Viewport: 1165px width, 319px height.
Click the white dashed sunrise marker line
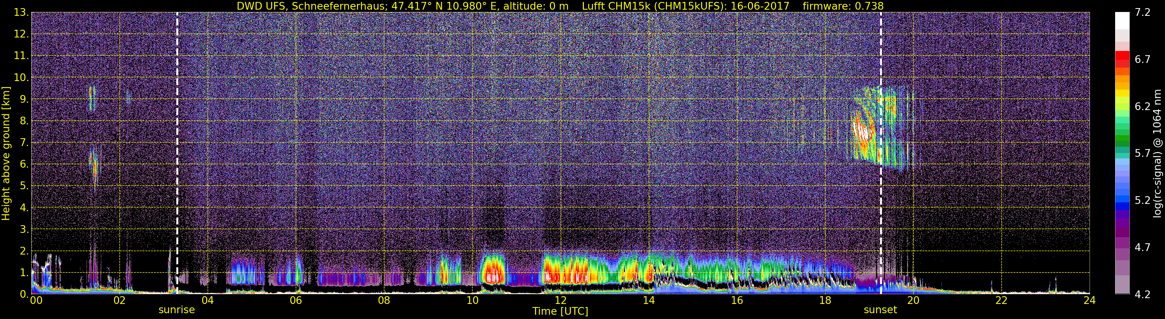coord(177,153)
